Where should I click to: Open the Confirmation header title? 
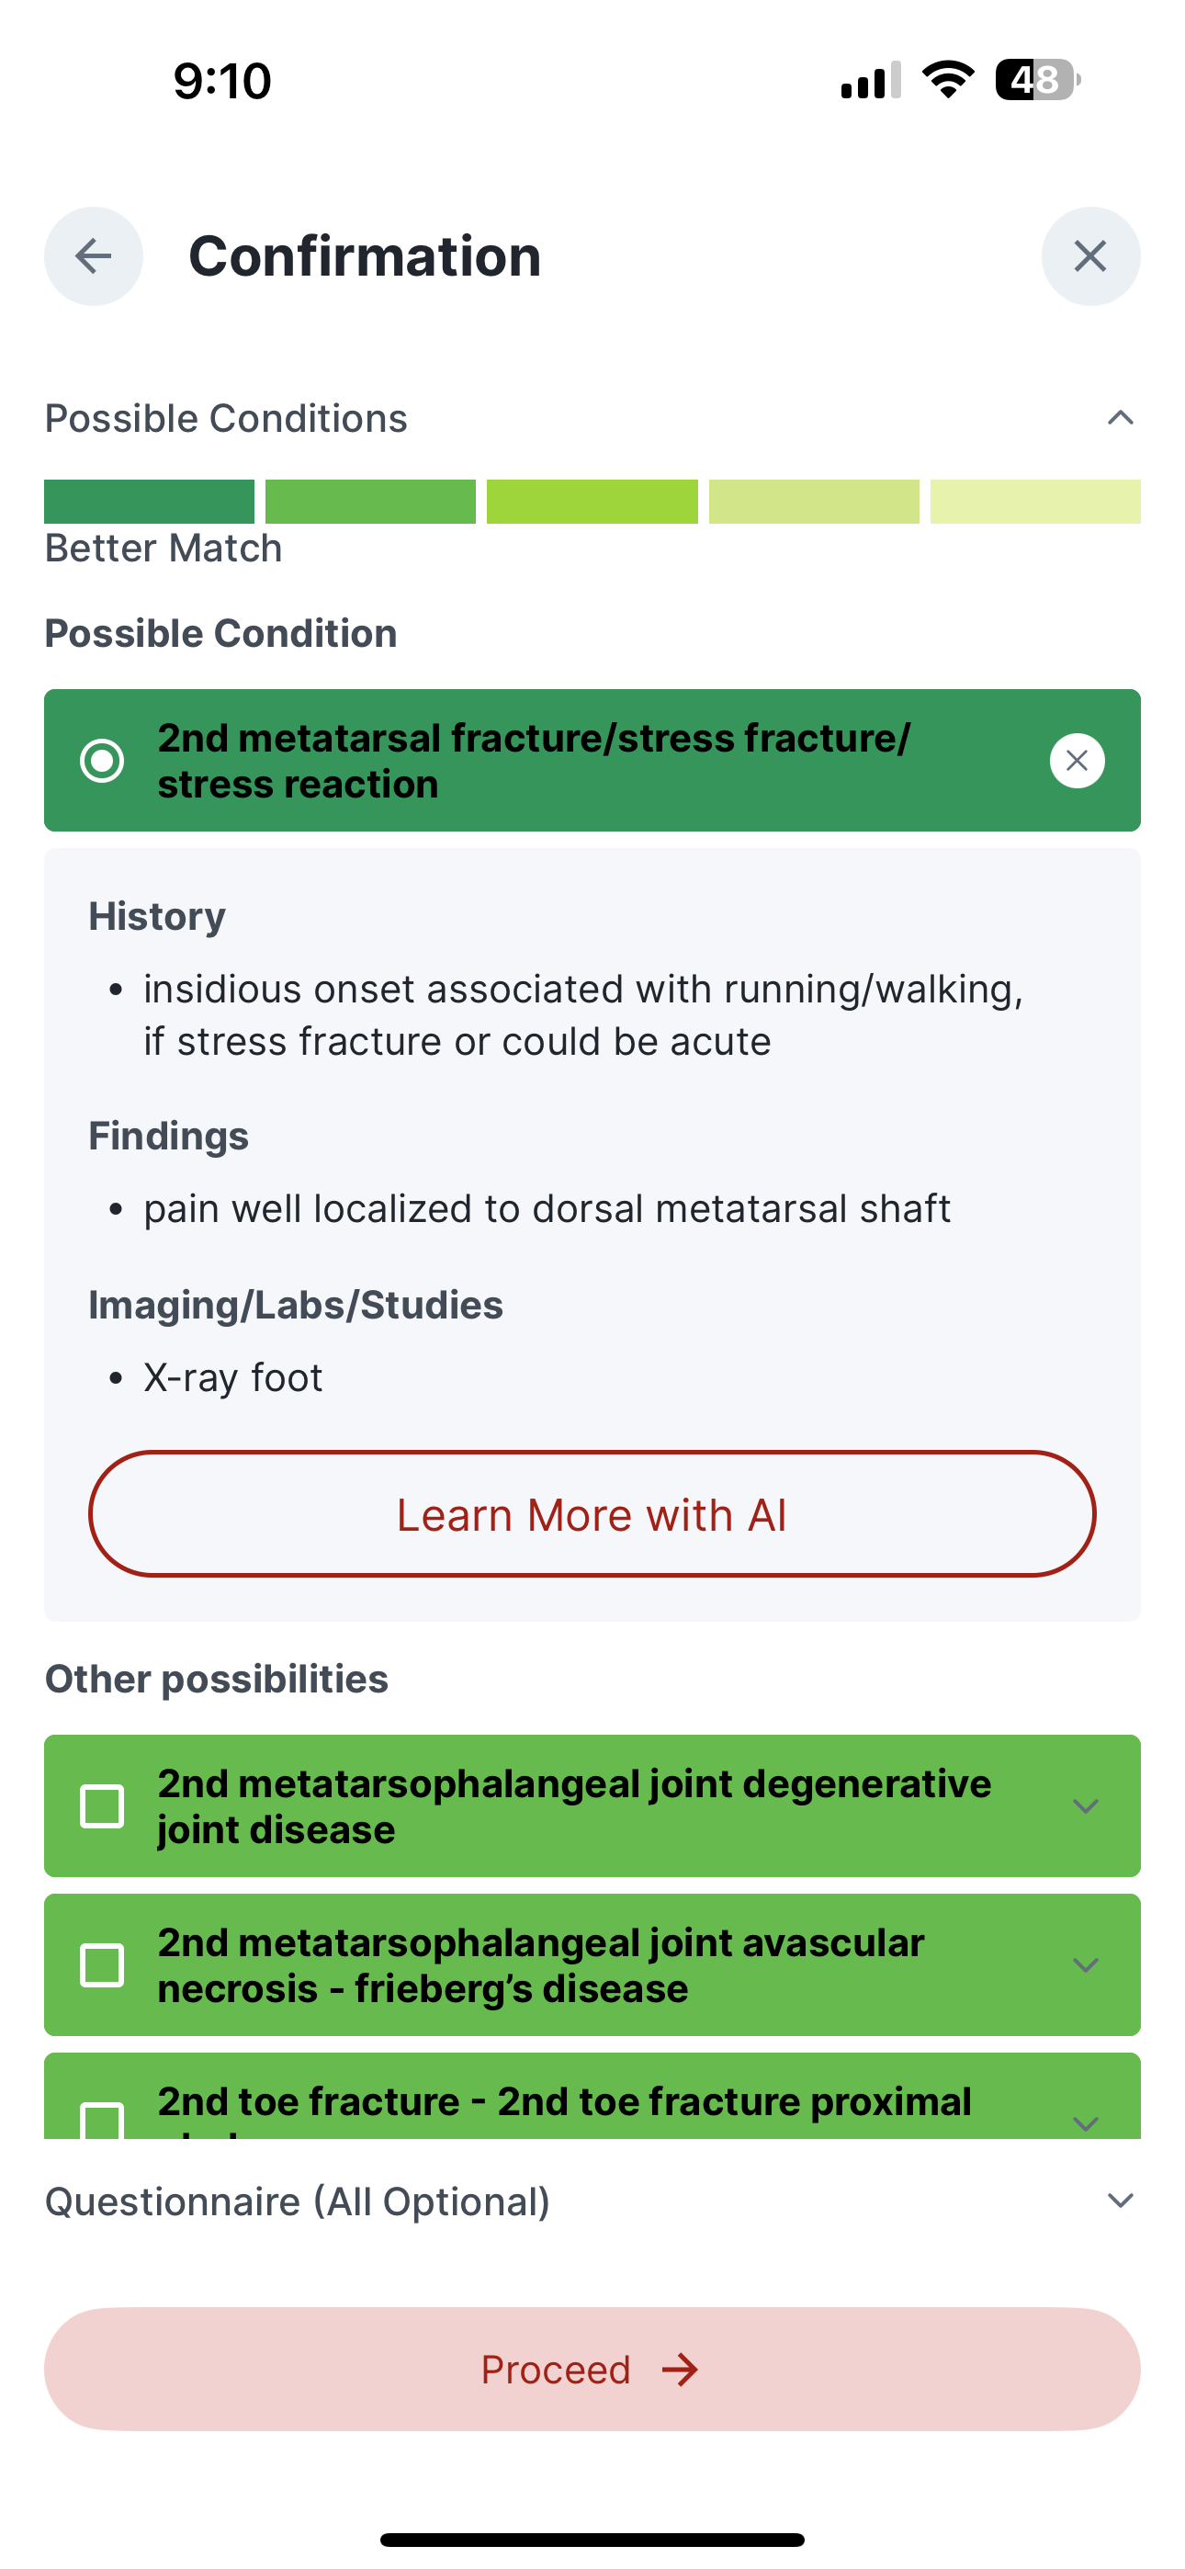click(365, 256)
